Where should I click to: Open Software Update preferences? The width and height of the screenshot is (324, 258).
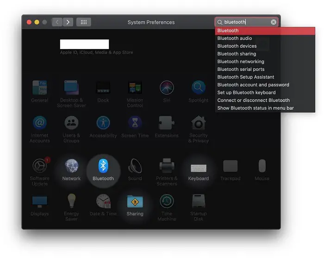(40, 166)
